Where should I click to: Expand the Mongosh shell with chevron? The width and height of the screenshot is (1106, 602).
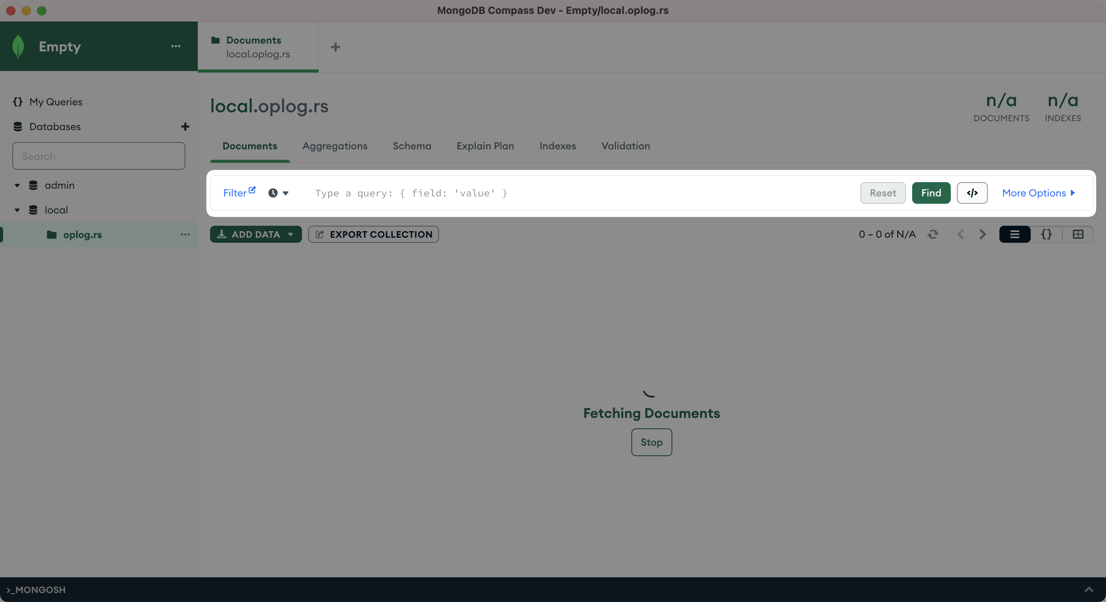click(x=1088, y=589)
